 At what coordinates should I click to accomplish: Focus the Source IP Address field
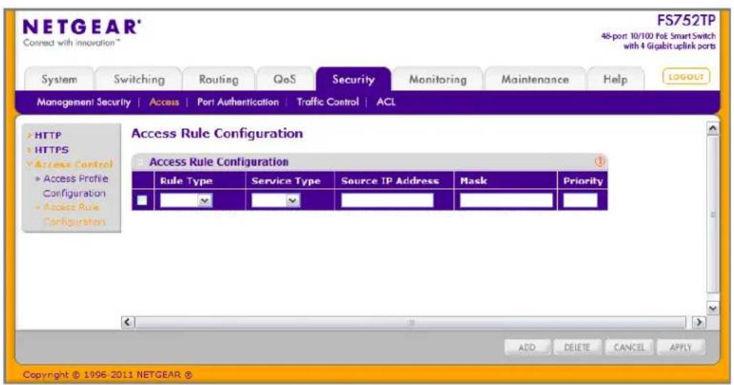coord(387,200)
